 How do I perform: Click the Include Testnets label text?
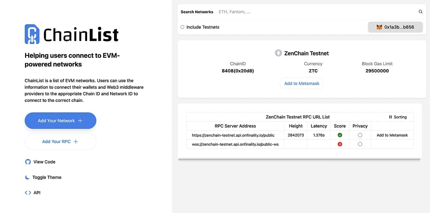[x=203, y=27]
